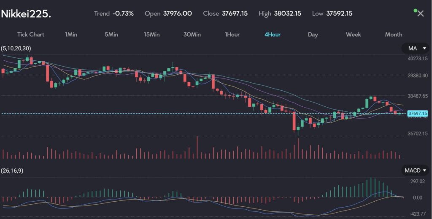Open the MA indicator dropdown
The height and width of the screenshot is (219, 432).
click(415, 49)
